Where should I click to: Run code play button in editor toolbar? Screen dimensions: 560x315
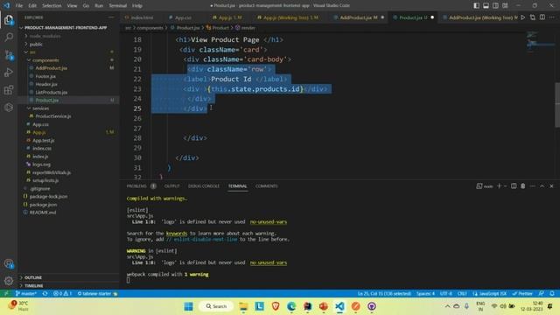coord(523,17)
